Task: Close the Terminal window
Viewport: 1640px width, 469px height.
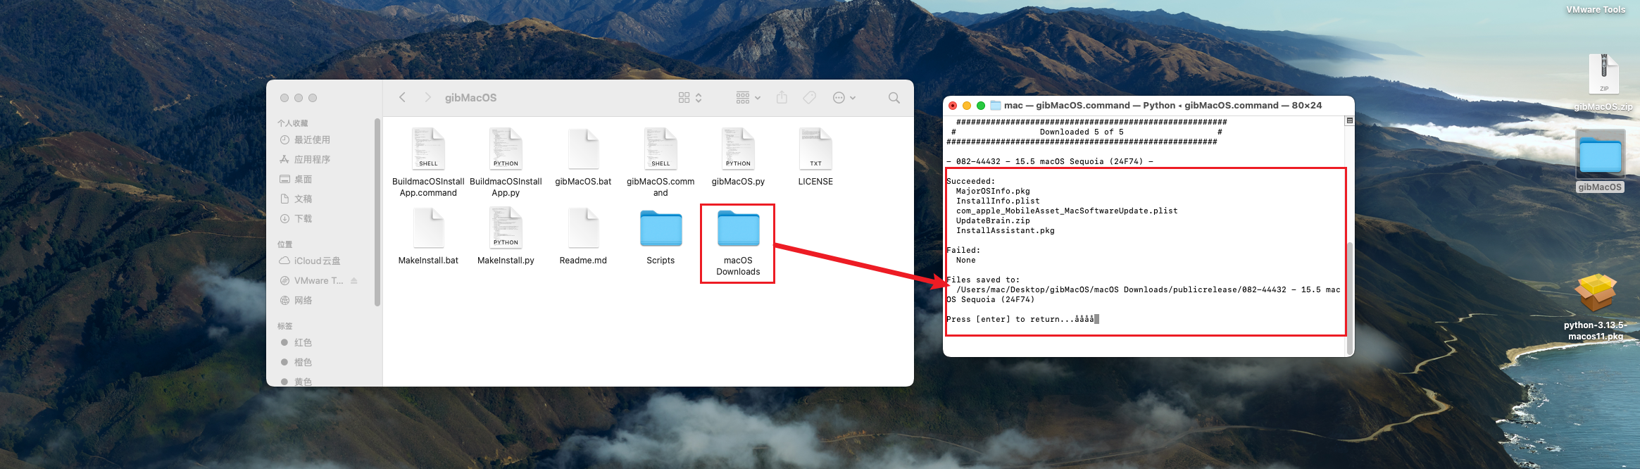Action: (x=953, y=106)
